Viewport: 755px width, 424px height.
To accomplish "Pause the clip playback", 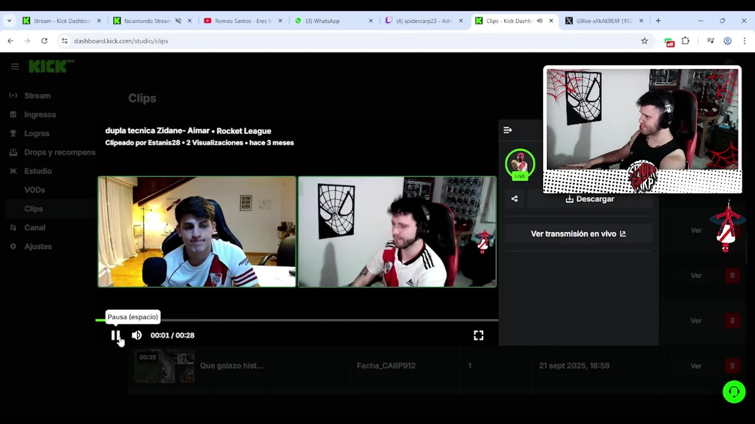I will coord(115,335).
